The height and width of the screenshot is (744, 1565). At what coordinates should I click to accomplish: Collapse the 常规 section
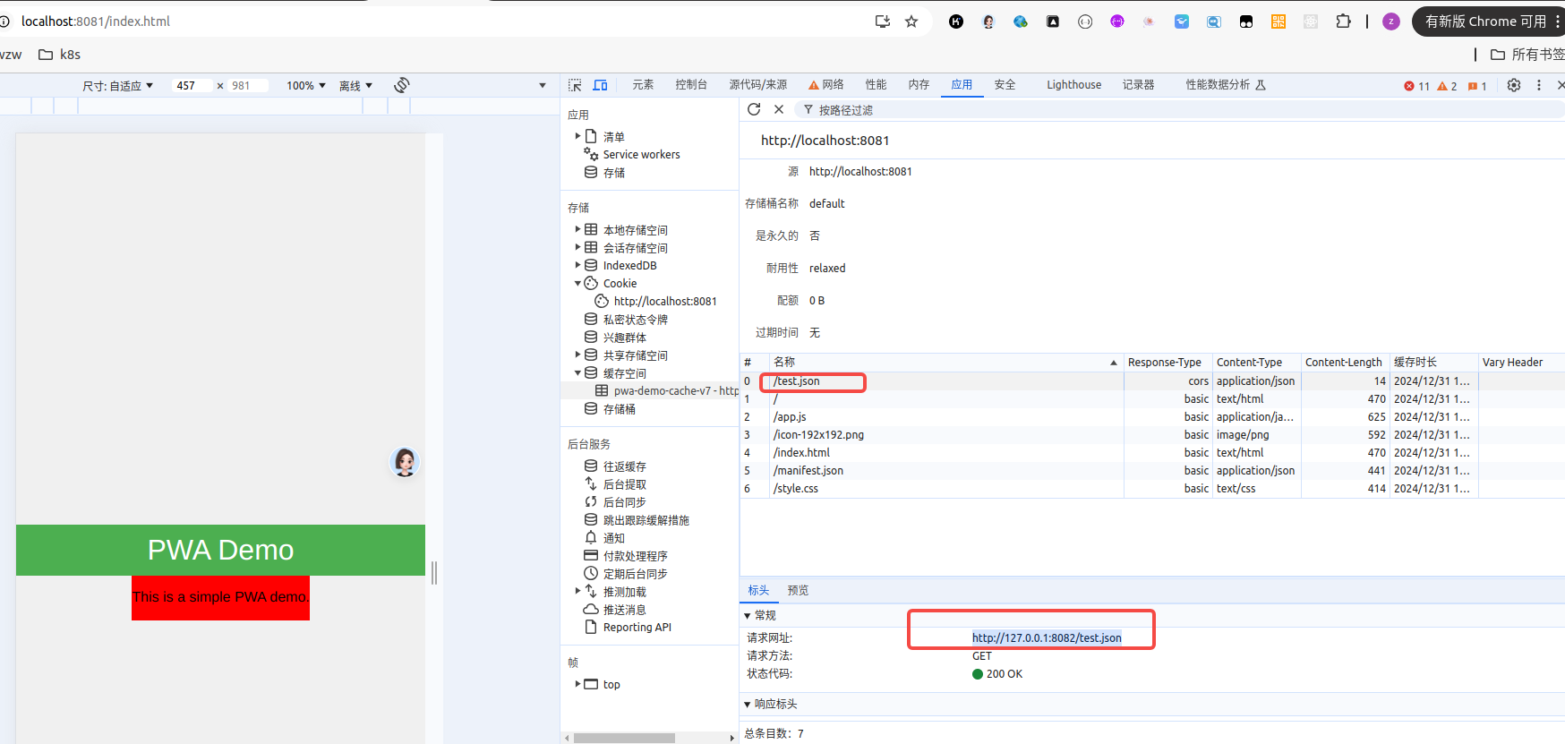point(748,616)
